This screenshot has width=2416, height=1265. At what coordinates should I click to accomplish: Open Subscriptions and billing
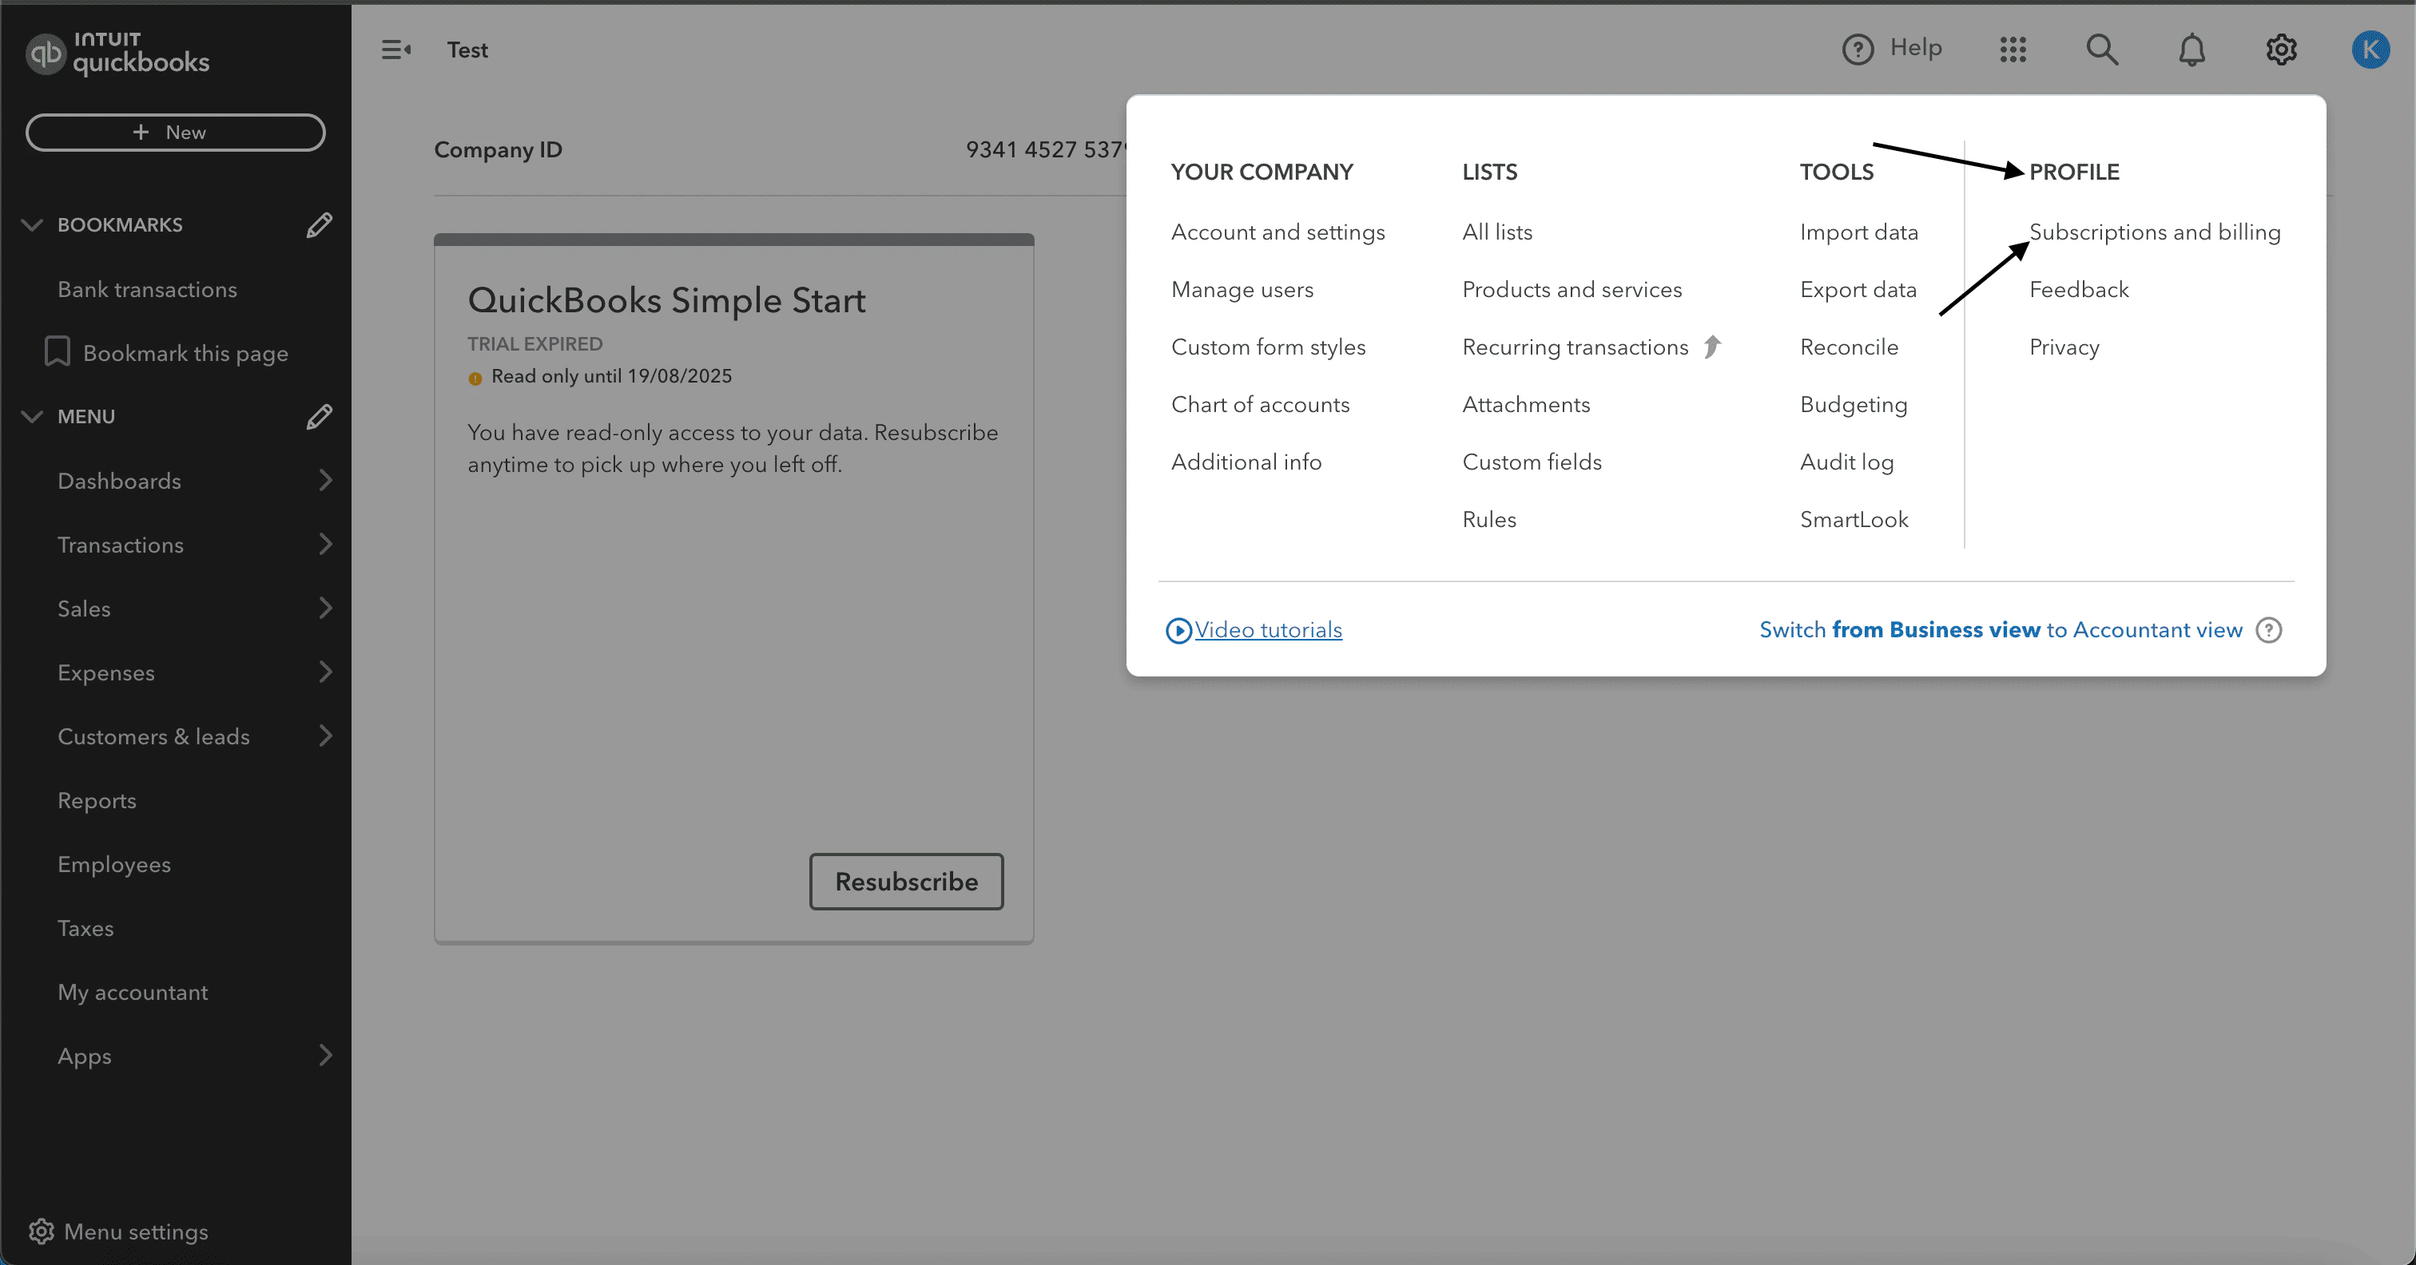pos(2154,232)
